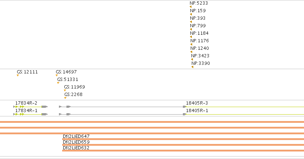This screenshot has width=304, height=159.
Task: Click the topmost unlabeled orange deficiency bar
Action: 152,122
